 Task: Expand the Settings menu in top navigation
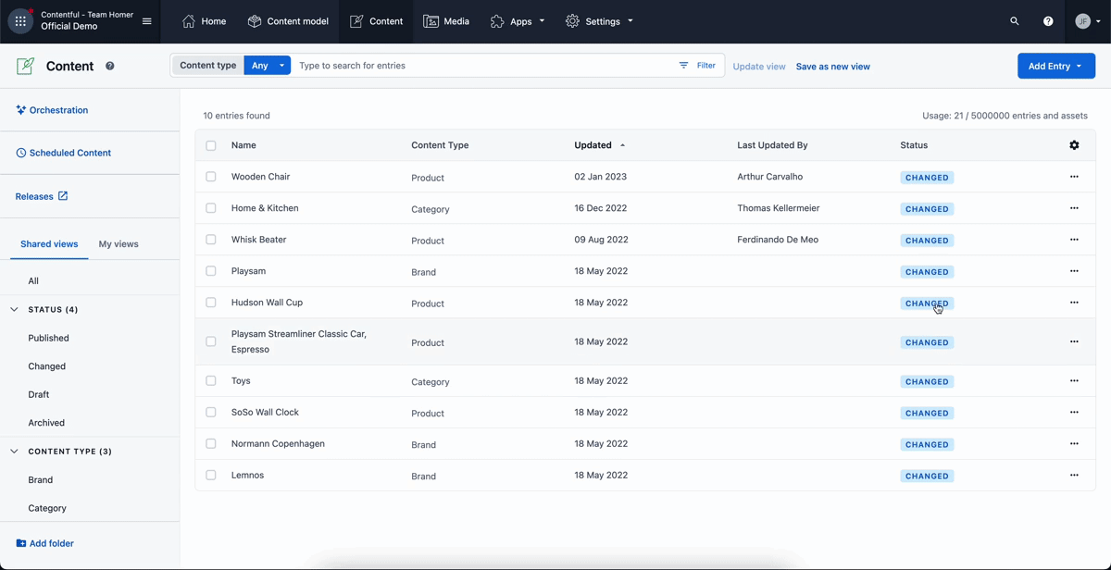pyautogui.click(x=600, y=21)
